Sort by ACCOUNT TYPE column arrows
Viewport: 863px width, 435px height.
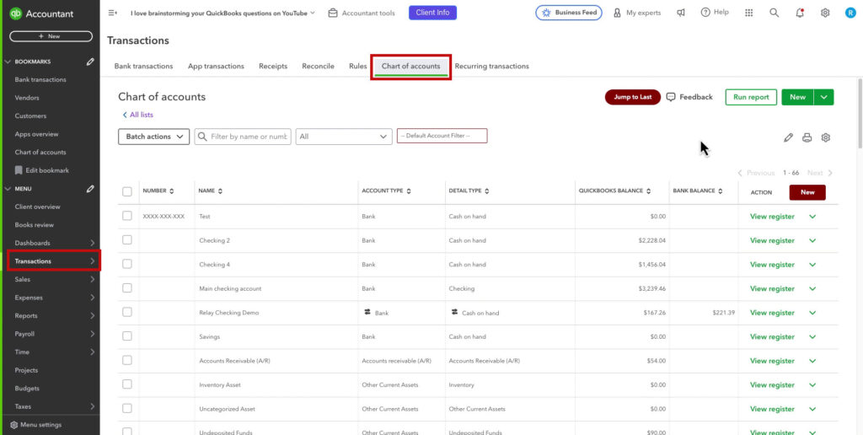409,191
